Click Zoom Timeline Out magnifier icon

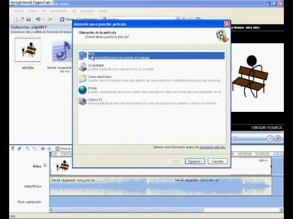(x=34, y=148)
